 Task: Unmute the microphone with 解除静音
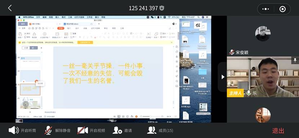pos(58,130)
